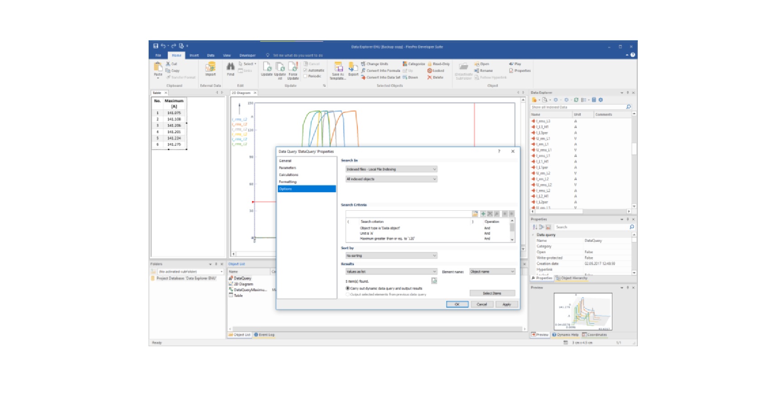Click the Export icon in ribbon
761x401 pixels.
coord(353,67)
